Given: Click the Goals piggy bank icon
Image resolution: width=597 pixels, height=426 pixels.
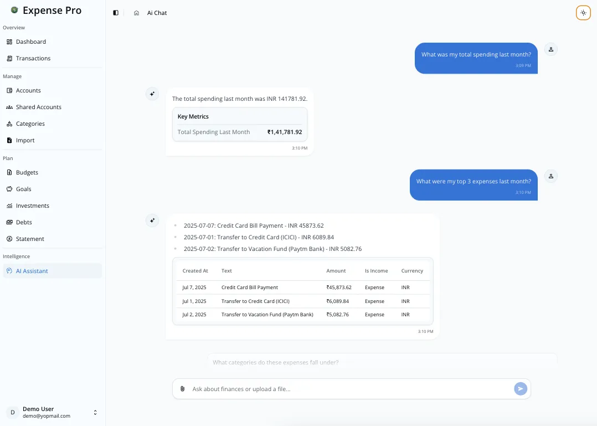Looking at the screenshot, I should pyautogui.click(x=9, y=189).
